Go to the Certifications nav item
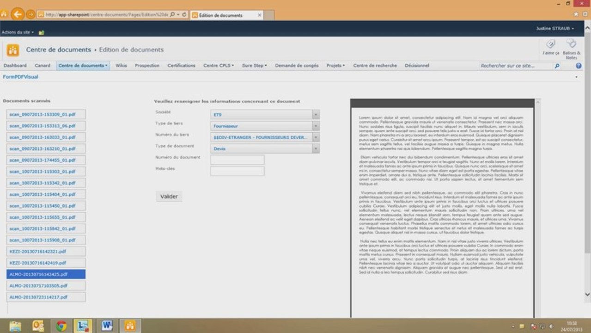This screenshot has height=333, width=591. [181, 66]
